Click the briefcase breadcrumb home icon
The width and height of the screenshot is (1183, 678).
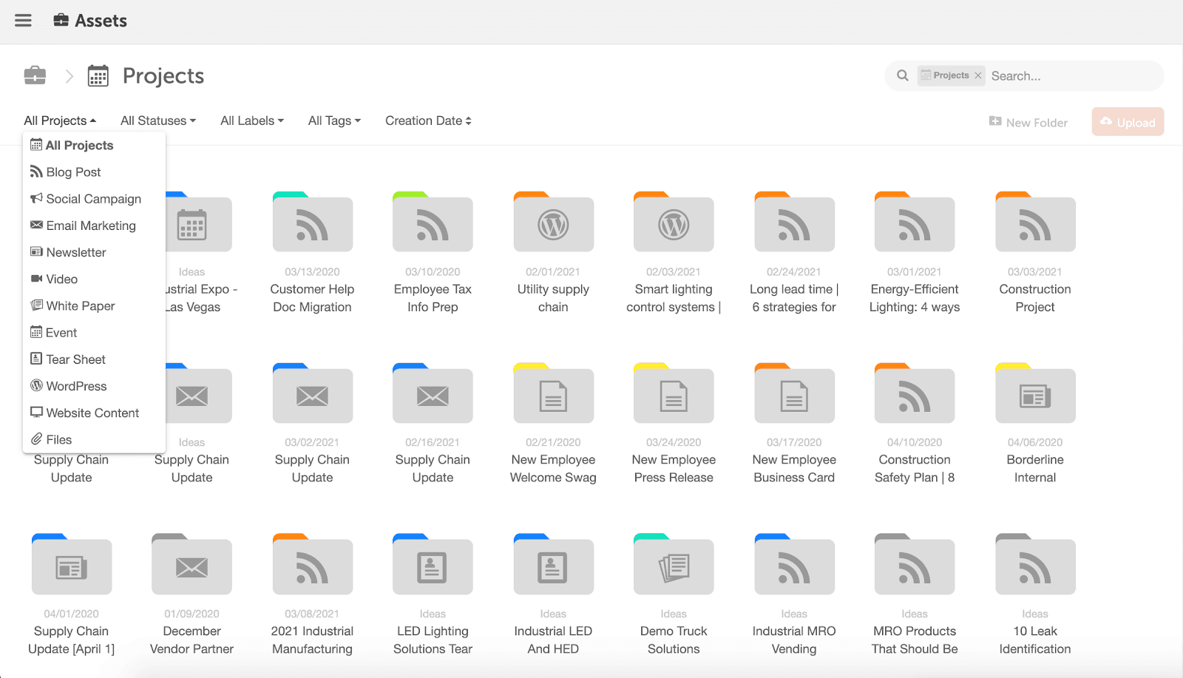35,75
